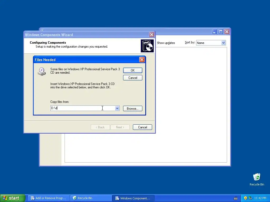Close the Windows Components Wizard window
This screenshot has height=202, width=270.
tap(152, 34)
